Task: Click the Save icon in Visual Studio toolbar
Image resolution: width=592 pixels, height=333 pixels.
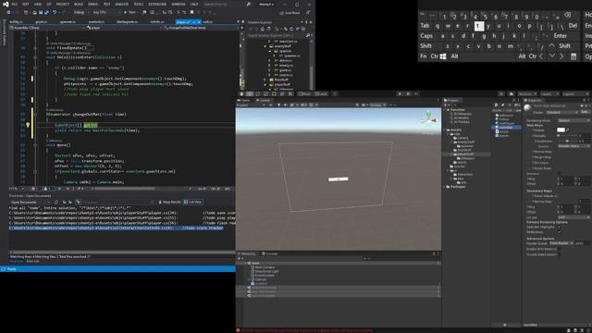Action: (x=41, y=12)
